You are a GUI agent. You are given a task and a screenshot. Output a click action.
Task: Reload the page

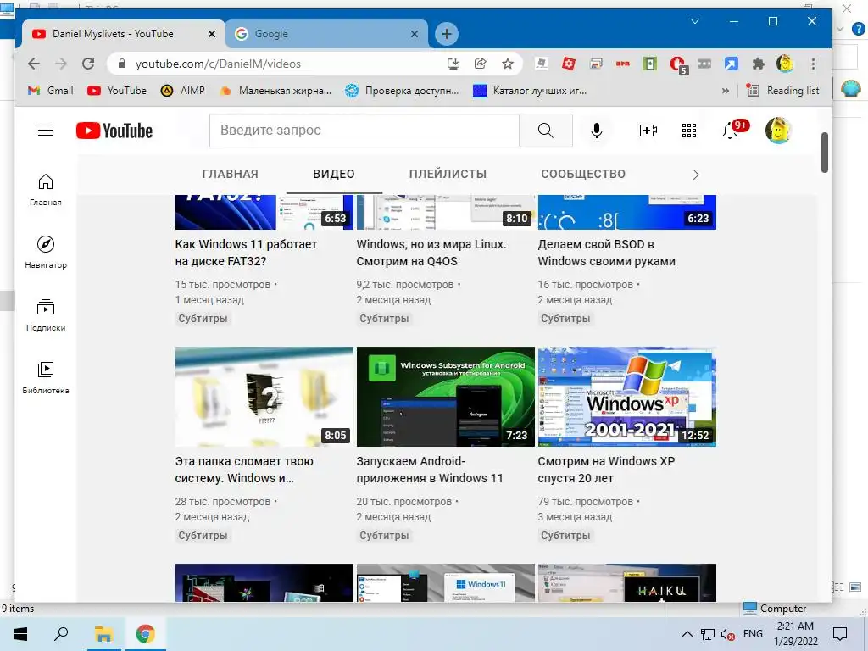tap(88, 64)
